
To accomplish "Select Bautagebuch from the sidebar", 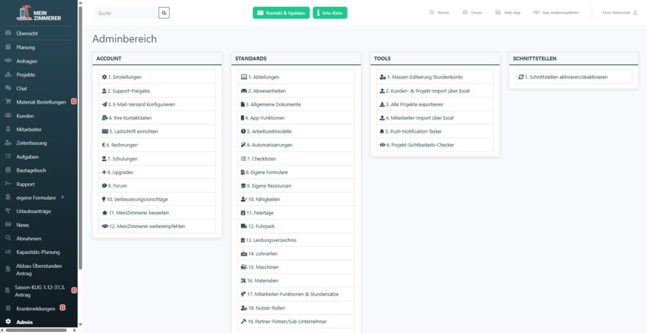I will tap(31, 170).
